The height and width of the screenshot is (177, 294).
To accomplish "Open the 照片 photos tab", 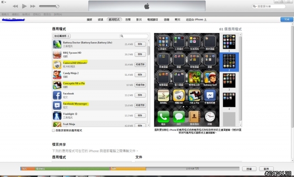I will 177,19.
